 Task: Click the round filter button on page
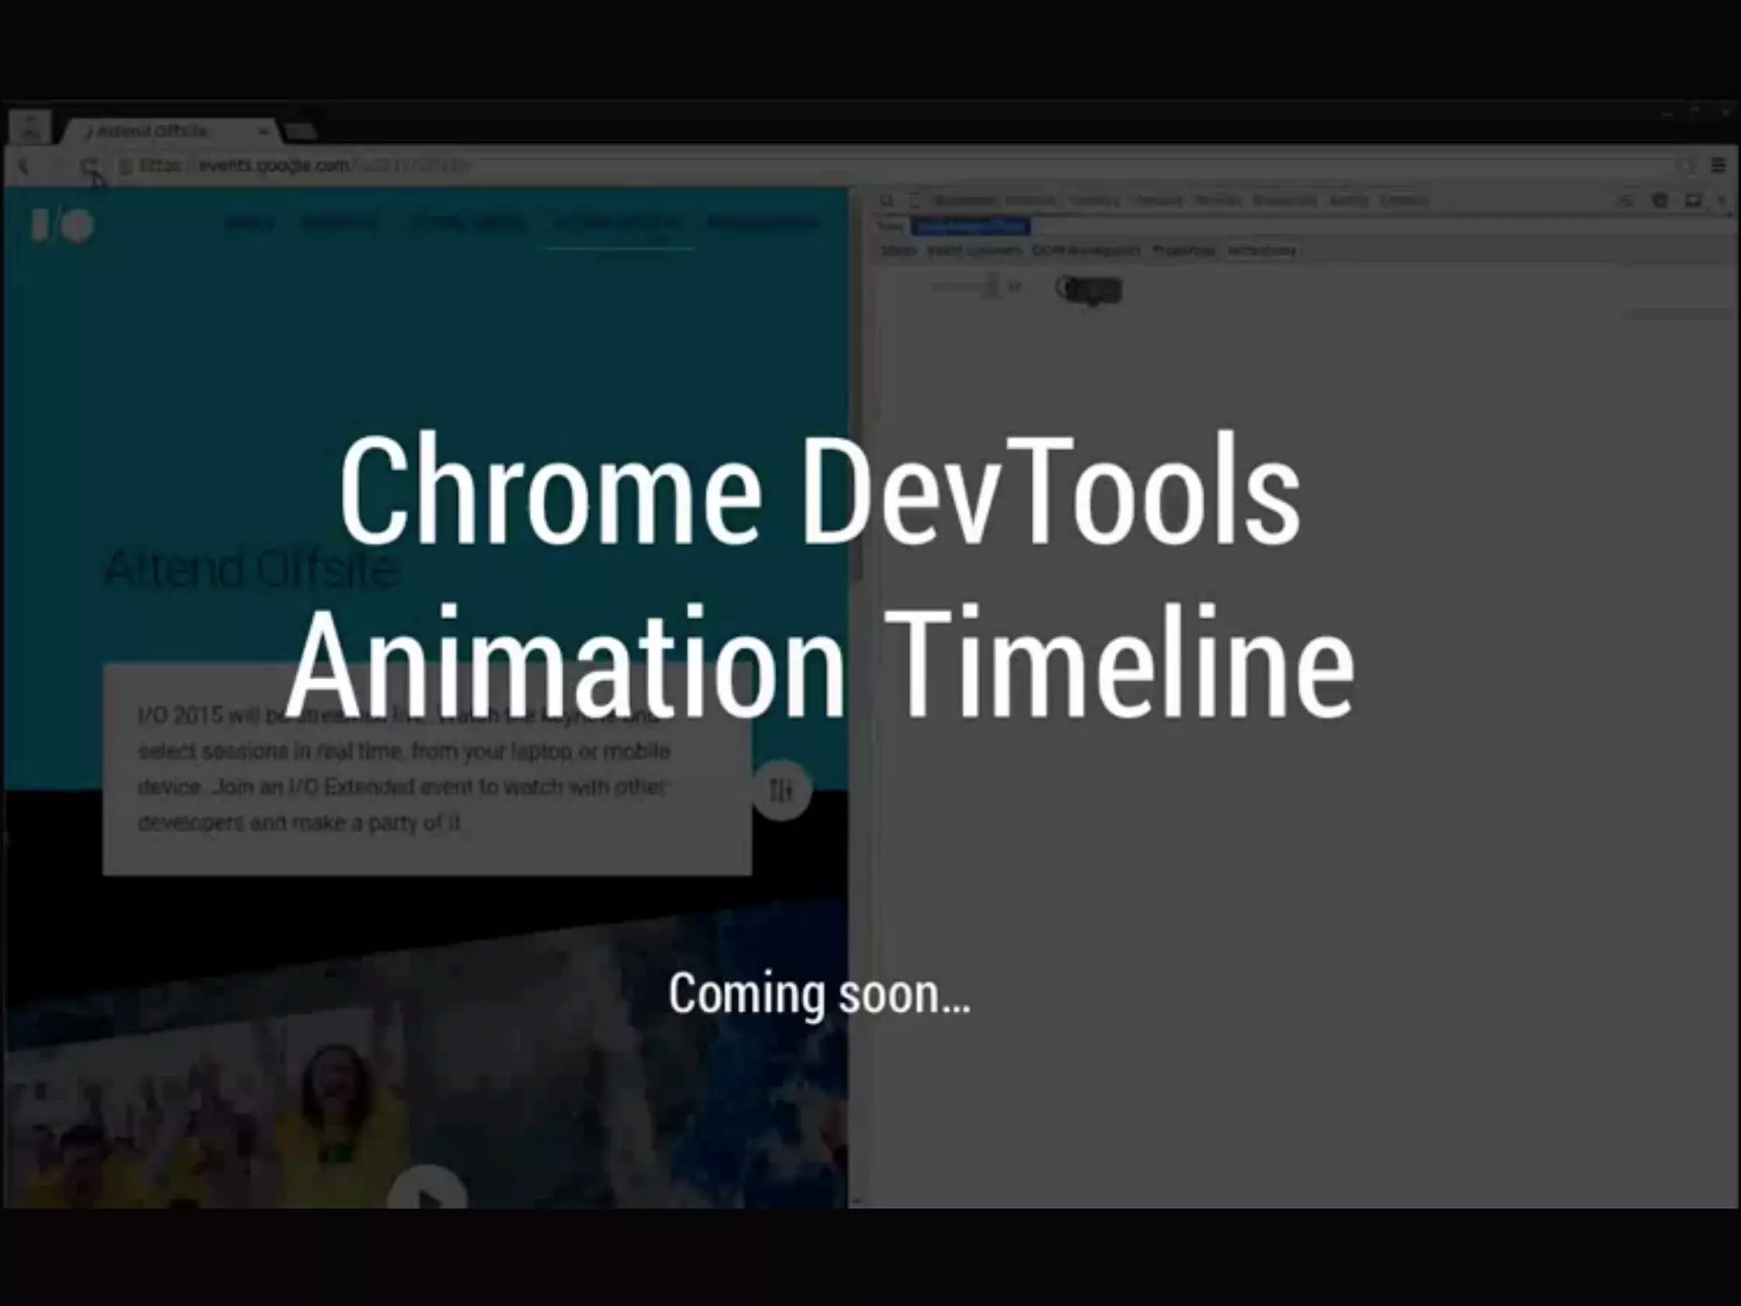(781, 790)
